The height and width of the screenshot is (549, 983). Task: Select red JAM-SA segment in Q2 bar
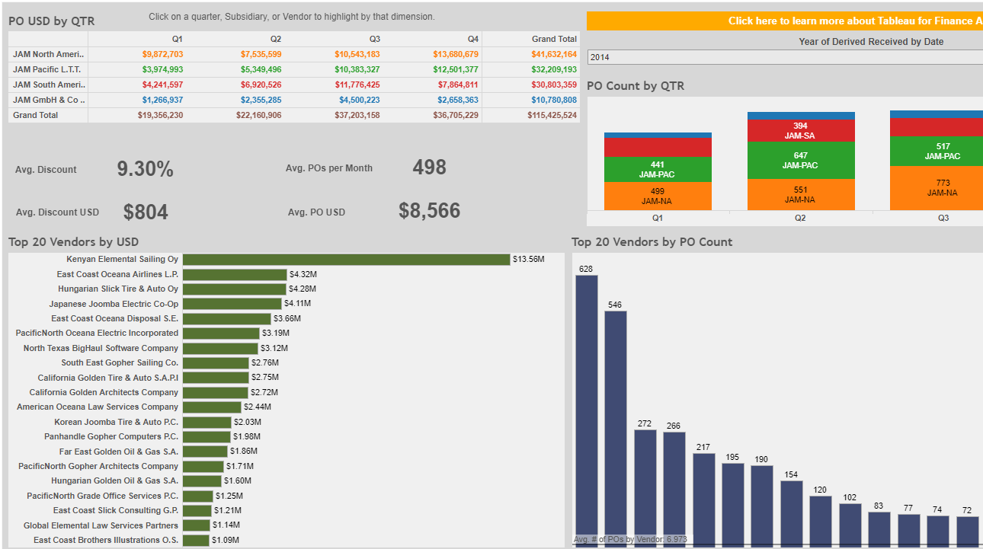(x=801, y=130)
